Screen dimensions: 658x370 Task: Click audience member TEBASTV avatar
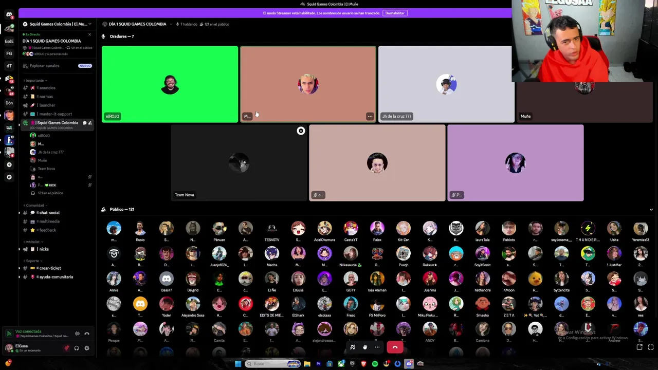[272, 228]
